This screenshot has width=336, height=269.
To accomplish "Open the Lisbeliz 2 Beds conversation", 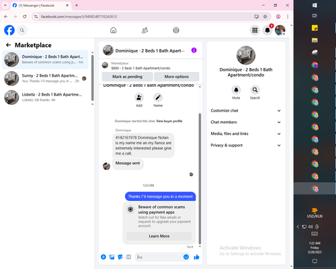I will coord(45,98).
